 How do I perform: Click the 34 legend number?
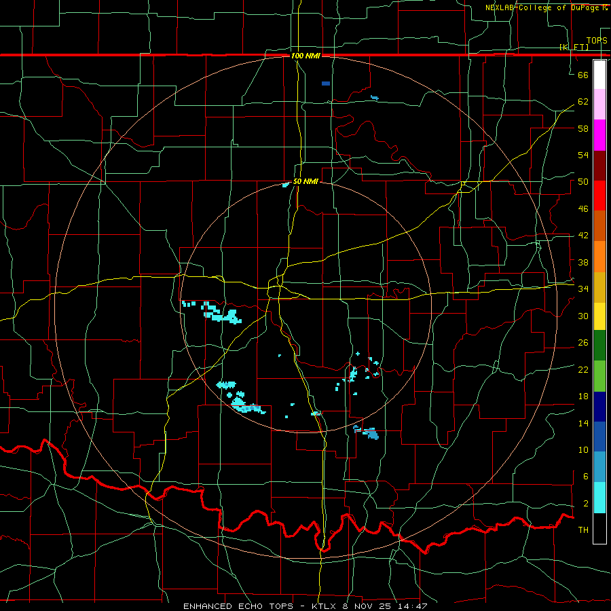pyautogui.click(x=583, y=289)
